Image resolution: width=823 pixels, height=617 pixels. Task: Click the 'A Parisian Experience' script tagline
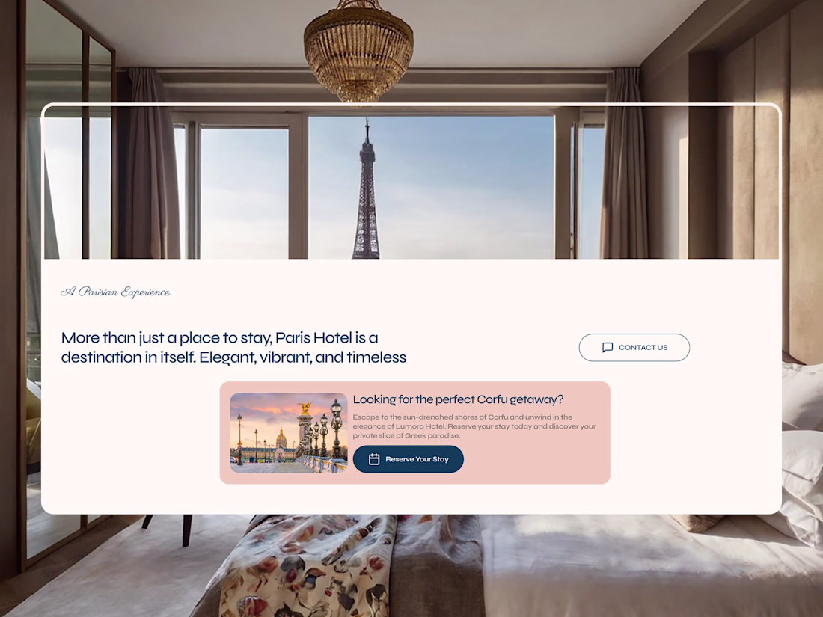[x=116, y=292]
